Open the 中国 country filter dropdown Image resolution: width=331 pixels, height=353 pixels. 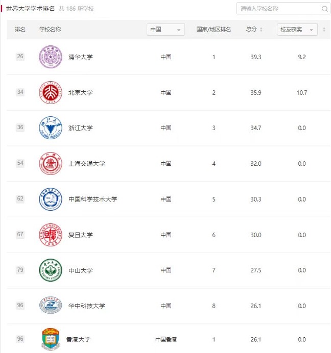[x=166, y=30]
